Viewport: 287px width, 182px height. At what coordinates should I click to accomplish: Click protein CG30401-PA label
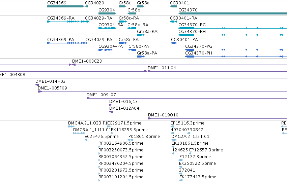(x=184, y=40)
